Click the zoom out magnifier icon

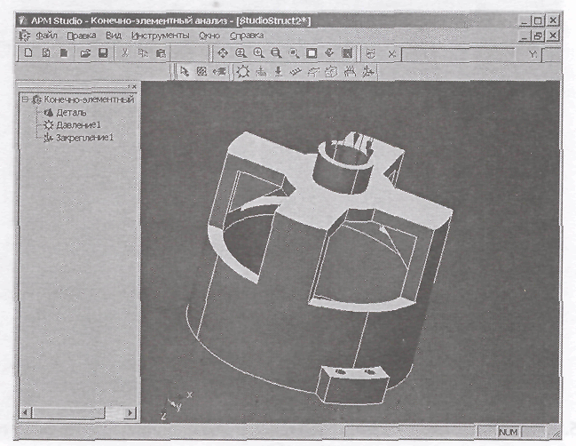(276, 53)
